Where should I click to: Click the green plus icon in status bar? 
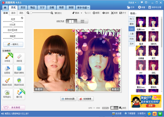(x=160, y=114)
